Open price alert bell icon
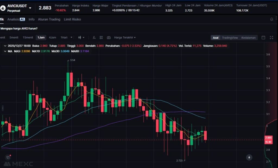278x168 pixels. [271, 19]
